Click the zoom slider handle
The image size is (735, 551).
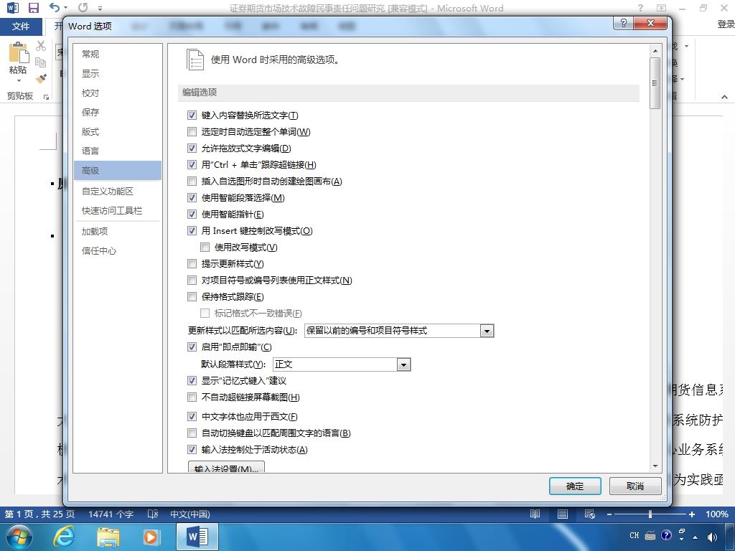tap(650, 514)
